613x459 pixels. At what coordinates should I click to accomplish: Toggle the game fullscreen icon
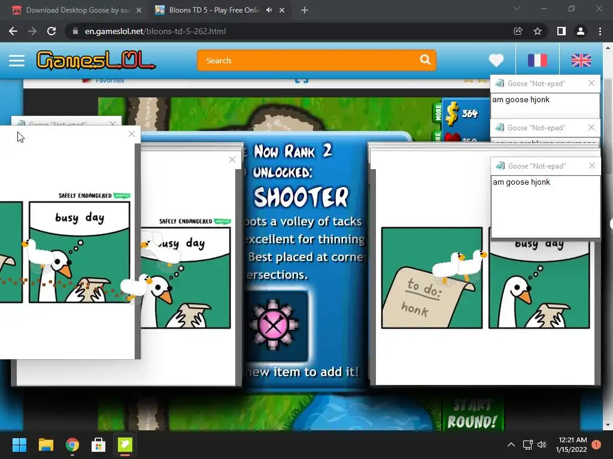tap(302, 81)
